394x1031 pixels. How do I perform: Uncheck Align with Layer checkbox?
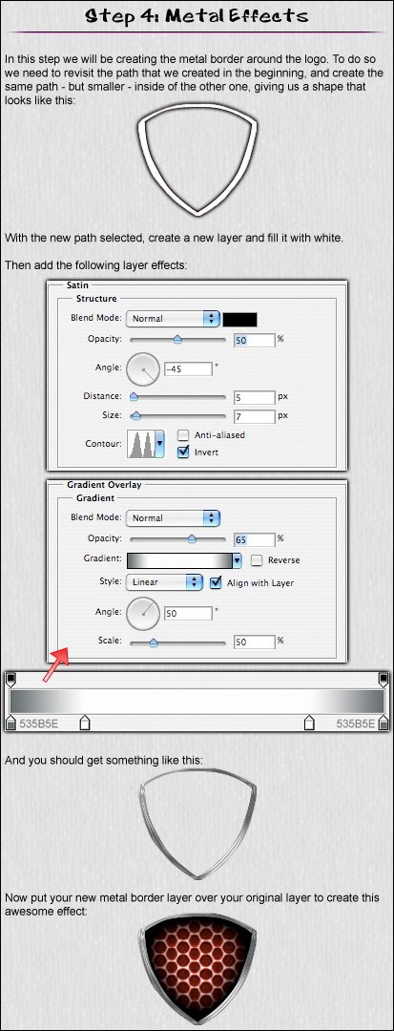[215, 582]
